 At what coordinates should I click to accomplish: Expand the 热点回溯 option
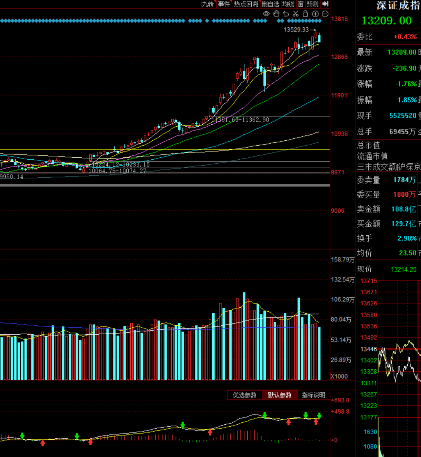coord(246,4)
